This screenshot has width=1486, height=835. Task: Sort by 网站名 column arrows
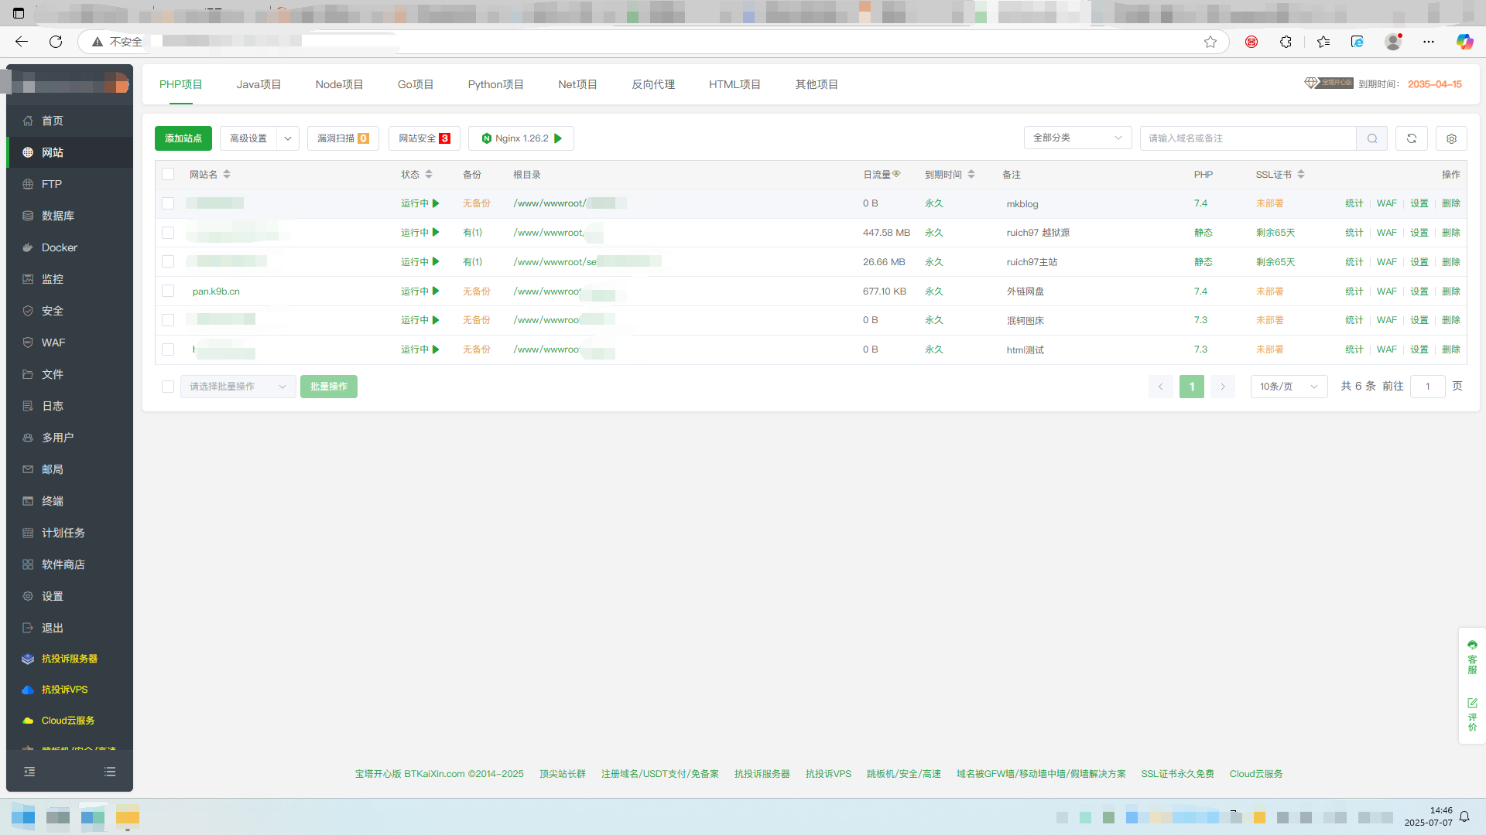(227, 175)
